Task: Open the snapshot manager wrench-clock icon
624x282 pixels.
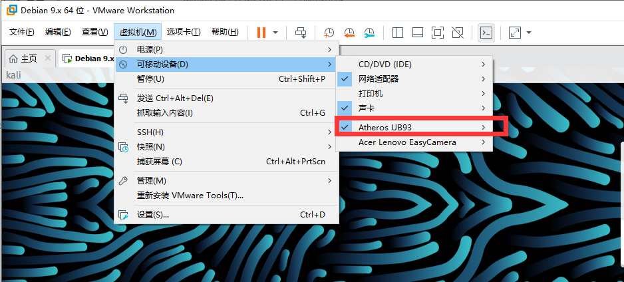Action: pyautogui.click(x=369, y=33)
